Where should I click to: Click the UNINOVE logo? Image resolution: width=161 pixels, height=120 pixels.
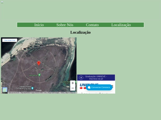89,86
